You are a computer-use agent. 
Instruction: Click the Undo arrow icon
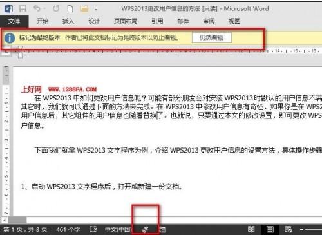[x=37, y=8]
